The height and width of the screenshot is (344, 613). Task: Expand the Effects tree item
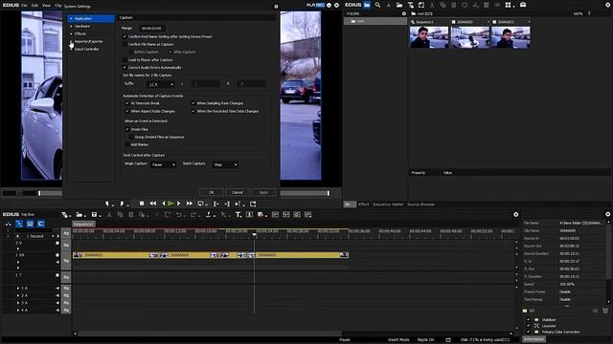71,34
